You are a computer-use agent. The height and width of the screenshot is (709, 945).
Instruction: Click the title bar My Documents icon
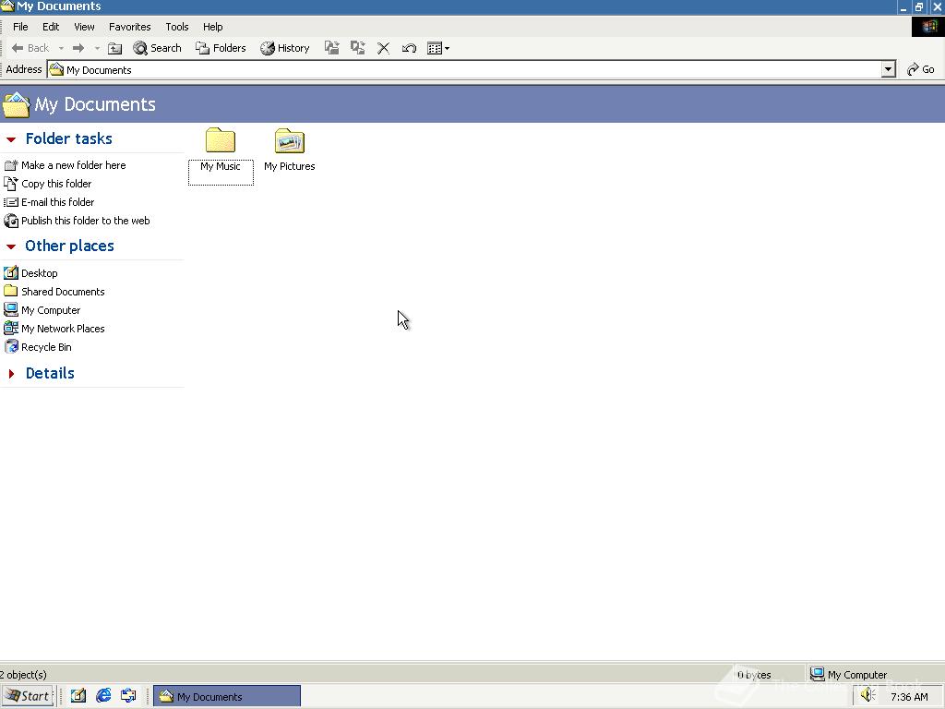(x=7, y=6)
